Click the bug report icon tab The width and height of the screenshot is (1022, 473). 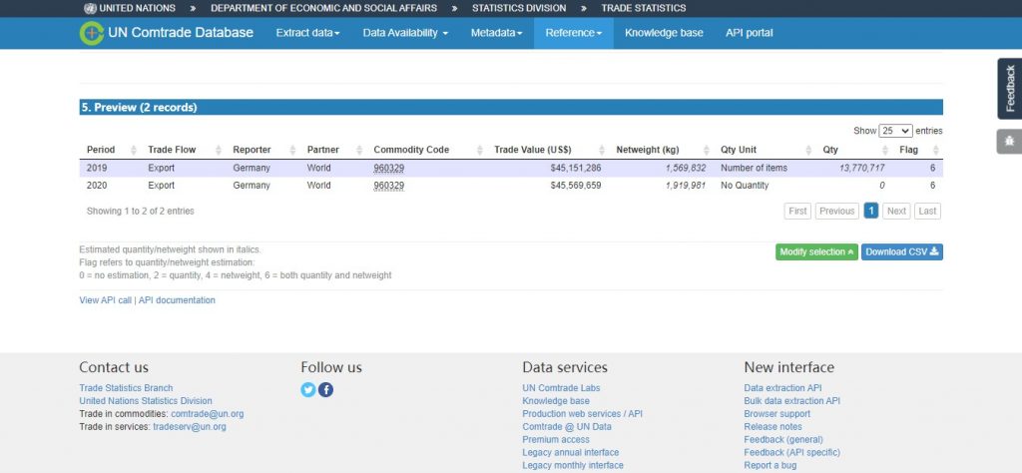tap(1009, 141)
